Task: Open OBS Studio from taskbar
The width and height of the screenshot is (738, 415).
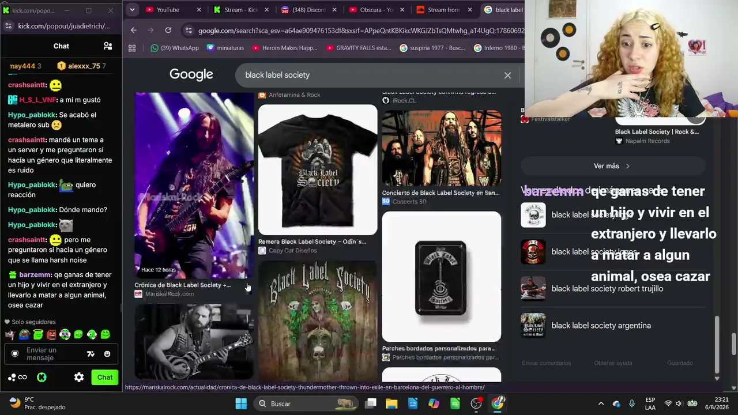Action: point(476,403)
